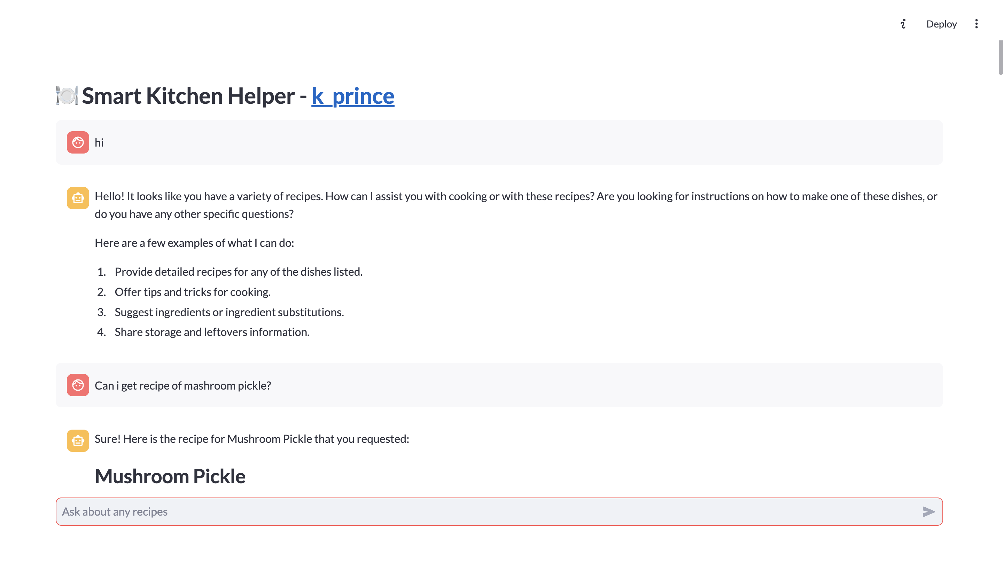The height and width of the screenshot is (564, 1003).
Task: Click the user avatar beside the 'hi' message
Action: point(78,142)
